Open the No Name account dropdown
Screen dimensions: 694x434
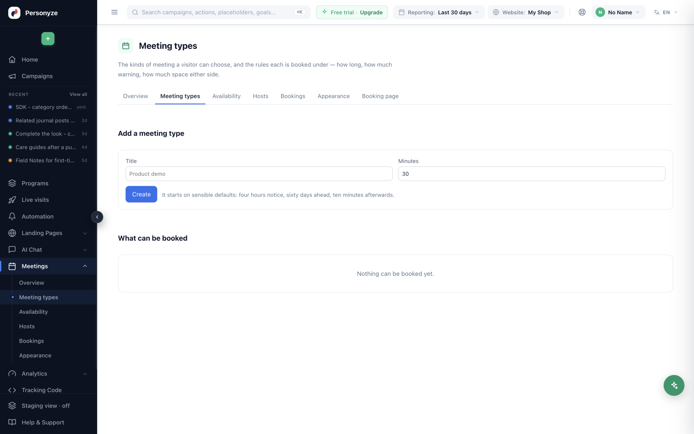618,12
